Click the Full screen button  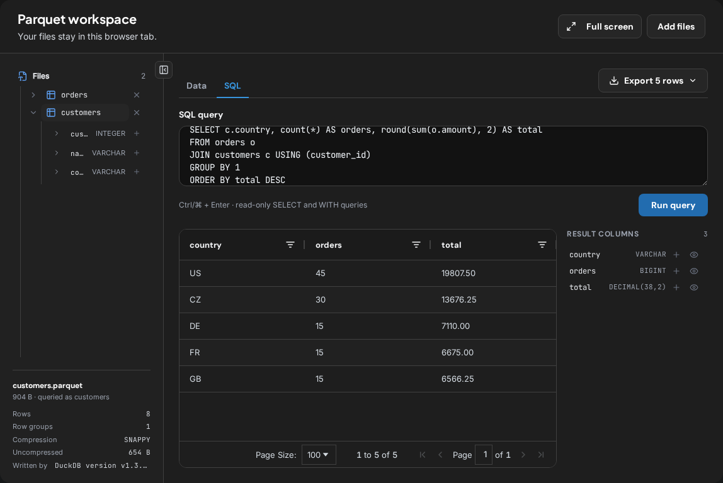coord(600,26)
